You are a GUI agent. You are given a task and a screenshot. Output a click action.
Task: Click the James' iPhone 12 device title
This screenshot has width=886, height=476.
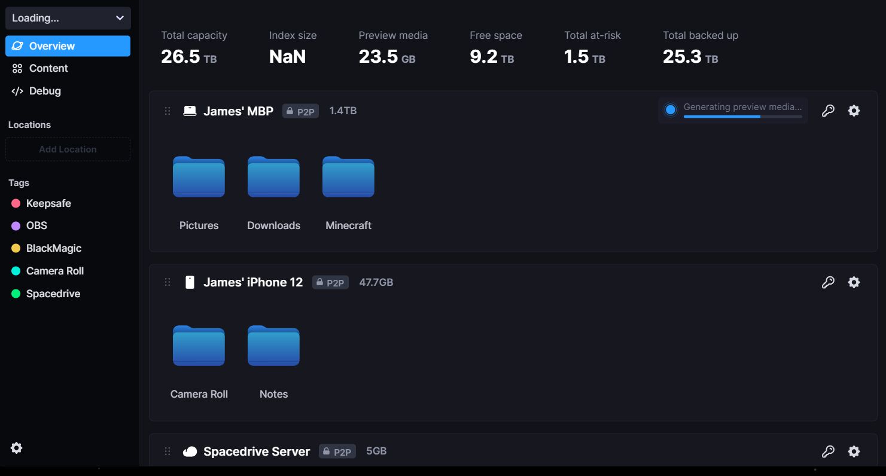pos(253,282)
